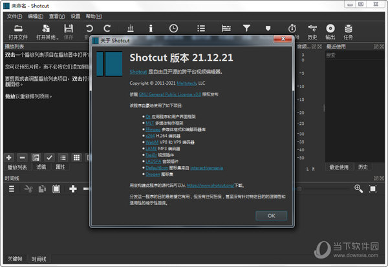Open the 查看(V) menu

coord(57,16)
